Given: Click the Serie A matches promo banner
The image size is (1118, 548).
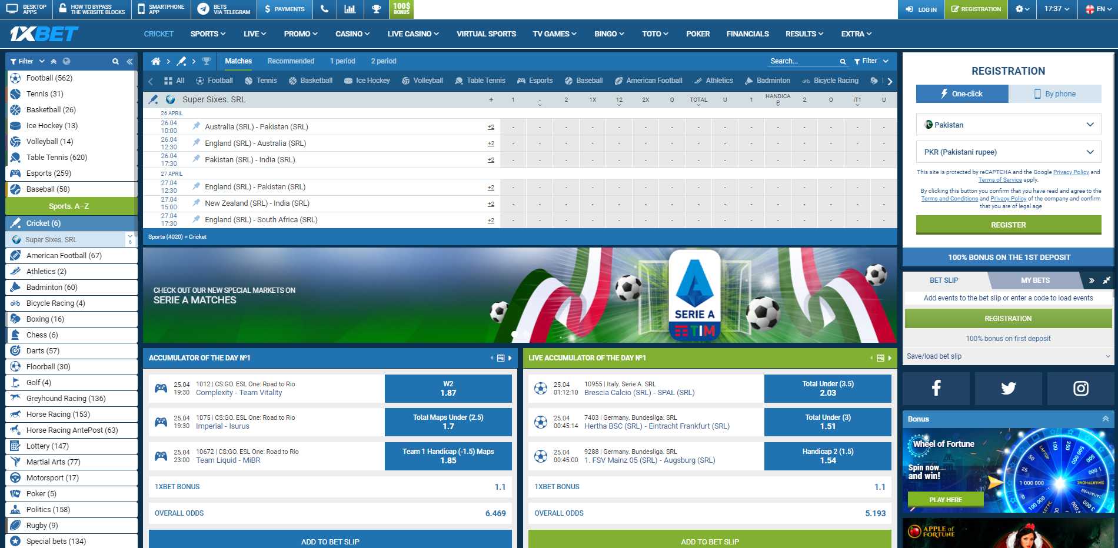Looking at the screenshot, I should point(520,295).
